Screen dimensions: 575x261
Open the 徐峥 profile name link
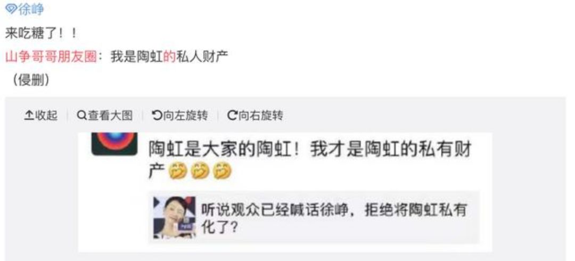[x=31, y=9]
